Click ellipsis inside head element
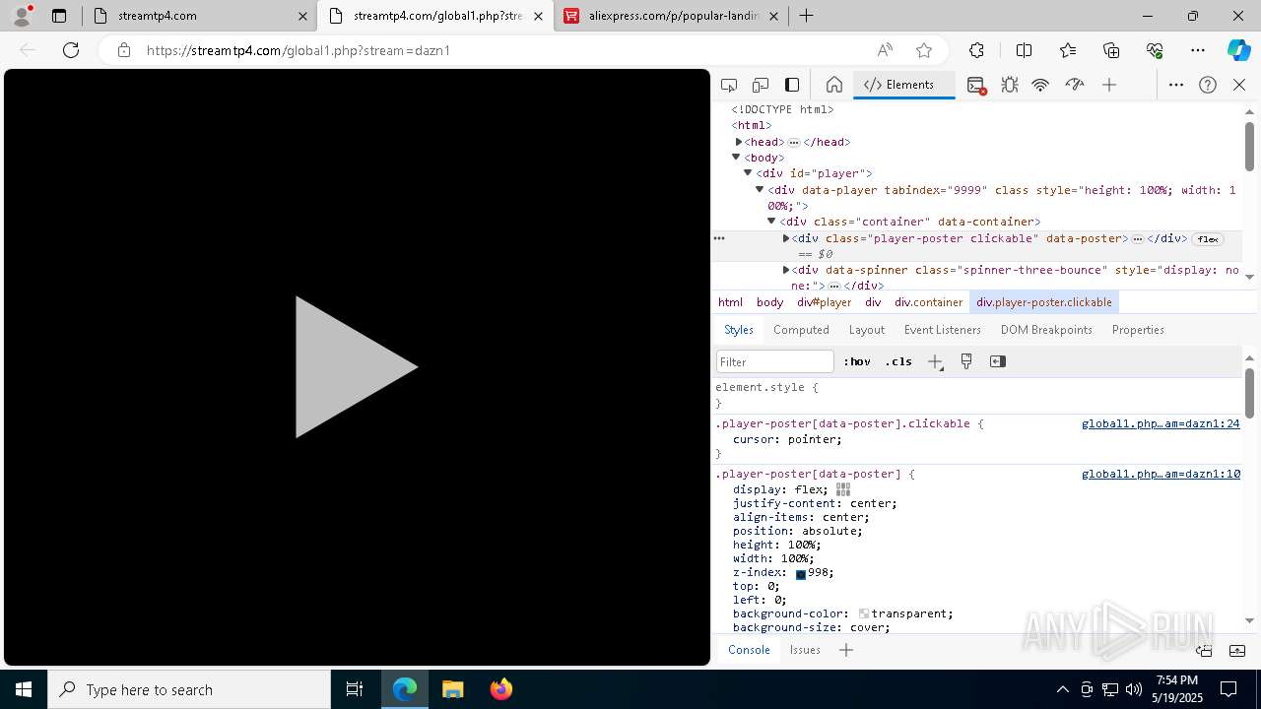The image size is (1261, 709). pos(794,143)
